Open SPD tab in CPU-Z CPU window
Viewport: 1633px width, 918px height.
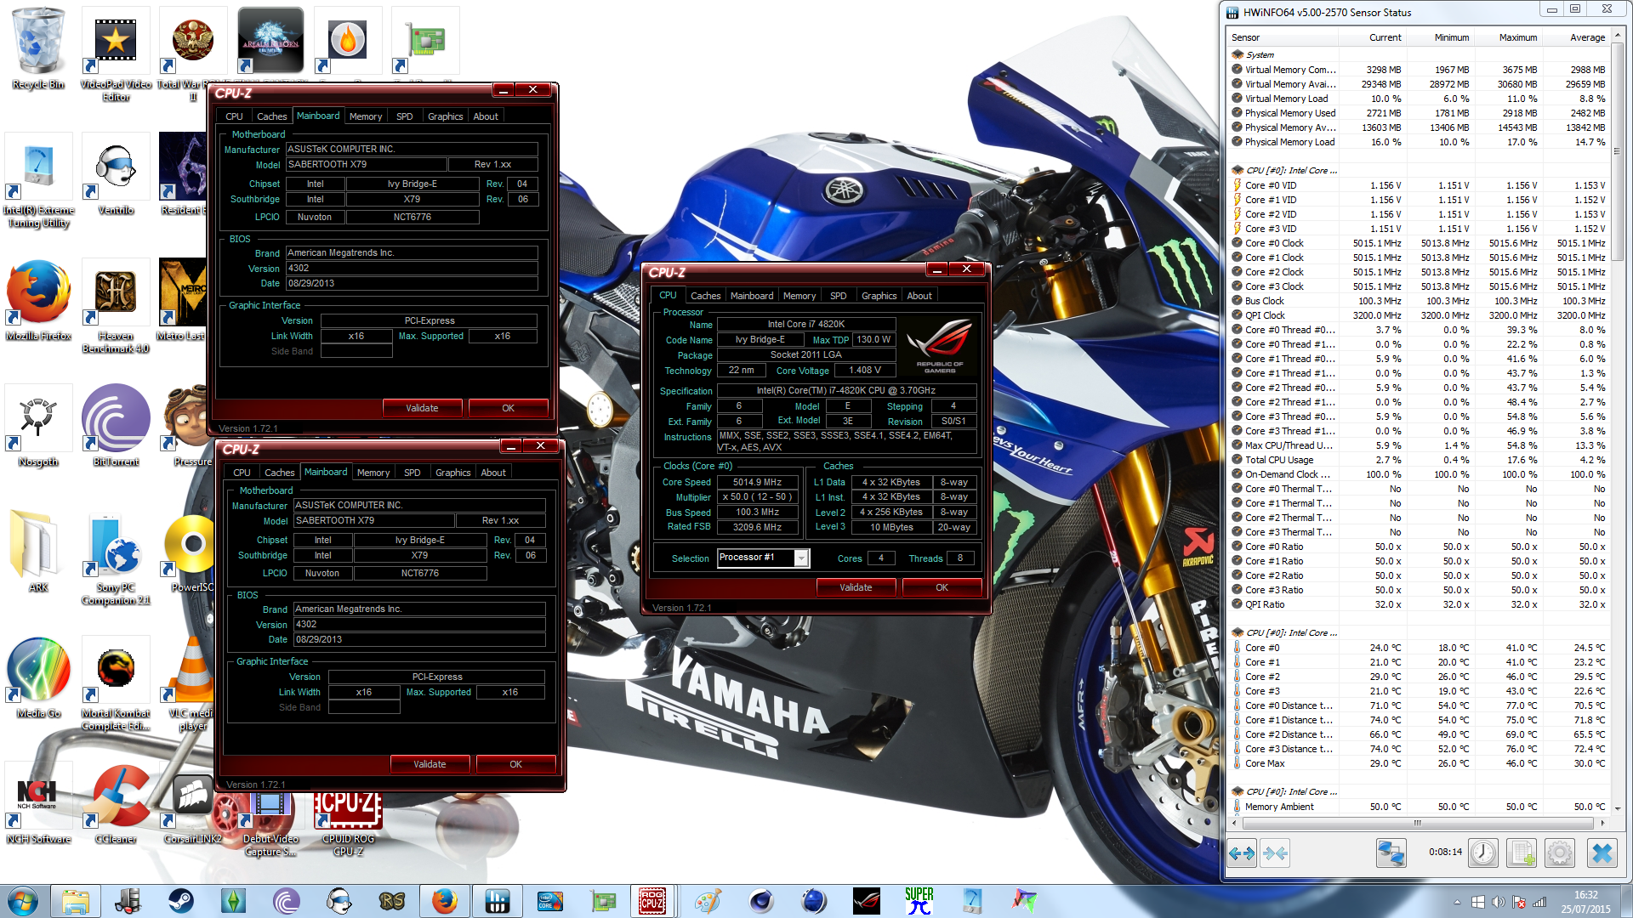coord(839,296)
